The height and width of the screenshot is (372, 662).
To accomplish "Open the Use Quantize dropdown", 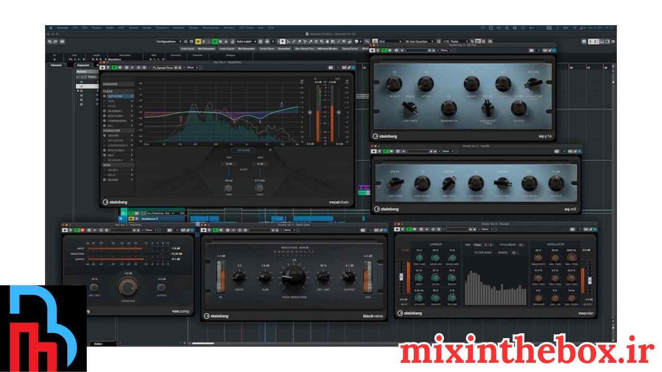I will [420, 41].
